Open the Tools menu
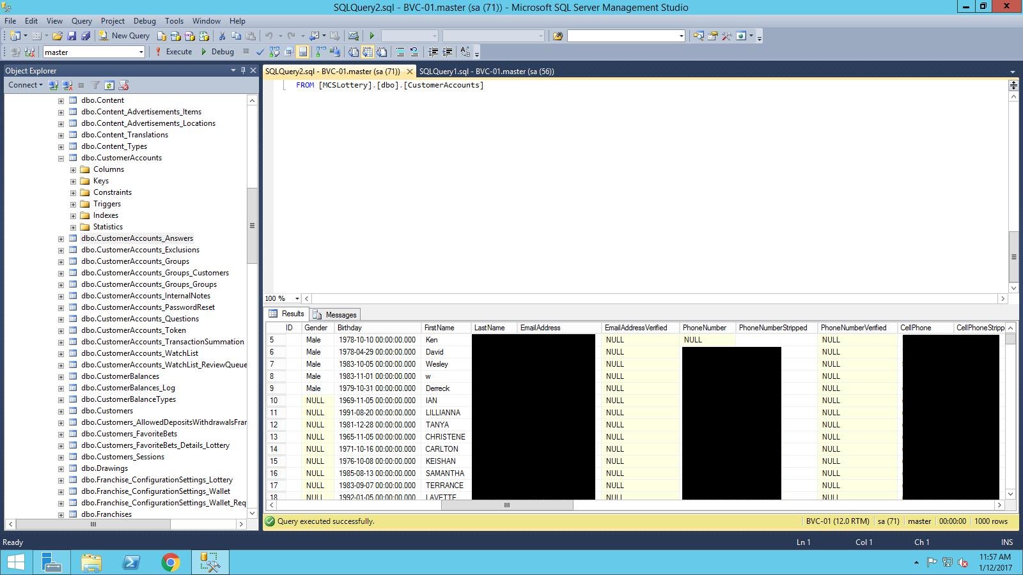The width and height of the screenshot is (1023, 575). [174, 20]
